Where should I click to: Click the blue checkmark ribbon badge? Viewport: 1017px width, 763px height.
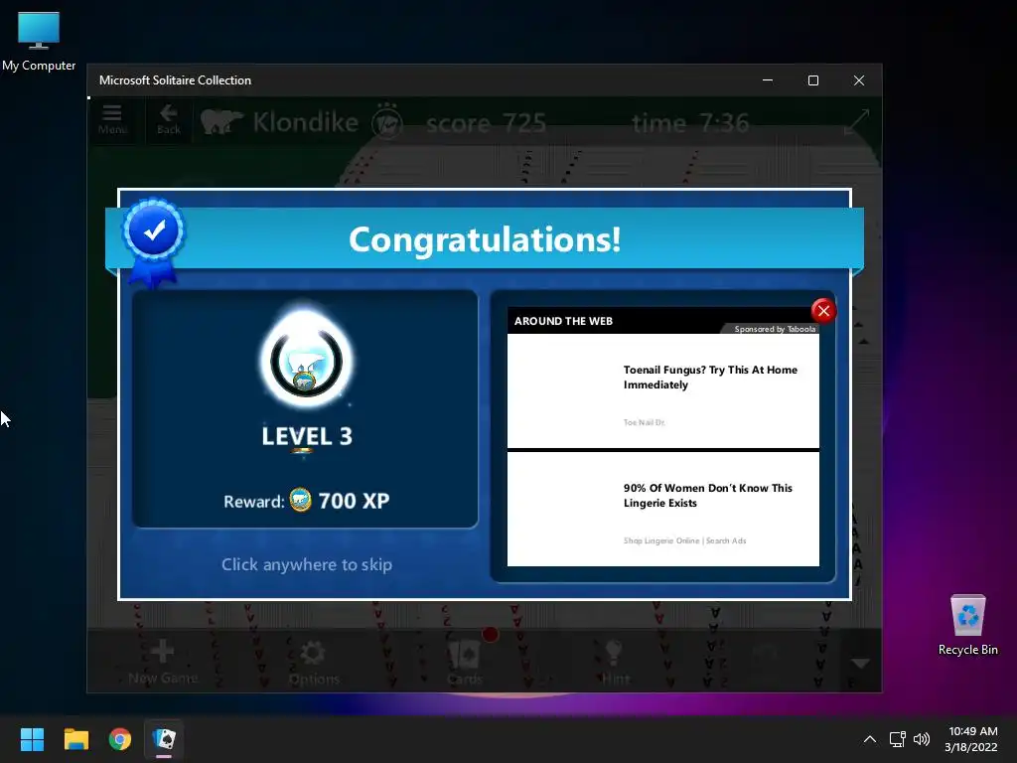click(x=154, y=241)
